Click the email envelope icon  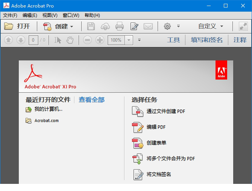148,26
